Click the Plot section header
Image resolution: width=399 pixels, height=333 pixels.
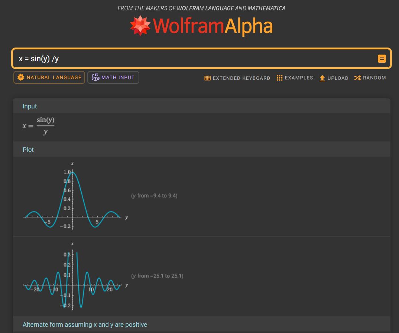(201, 150)
